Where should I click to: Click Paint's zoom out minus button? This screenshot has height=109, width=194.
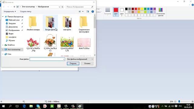coord(175,102)
